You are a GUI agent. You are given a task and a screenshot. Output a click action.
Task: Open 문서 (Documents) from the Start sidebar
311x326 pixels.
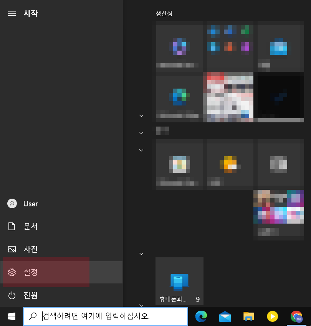tap(61, 226)
